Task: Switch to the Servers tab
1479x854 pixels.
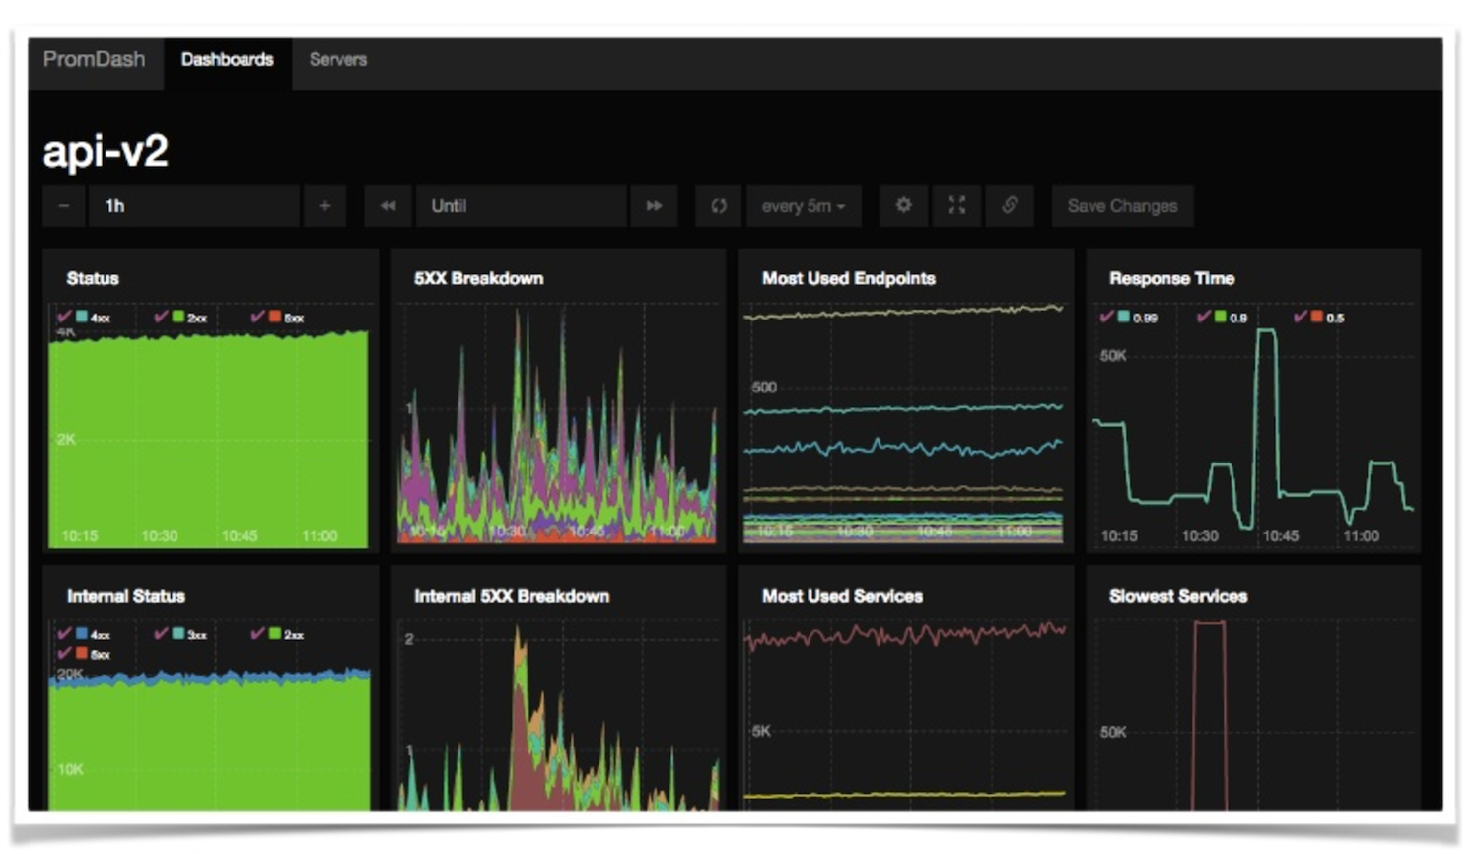Action: point(338,60)
